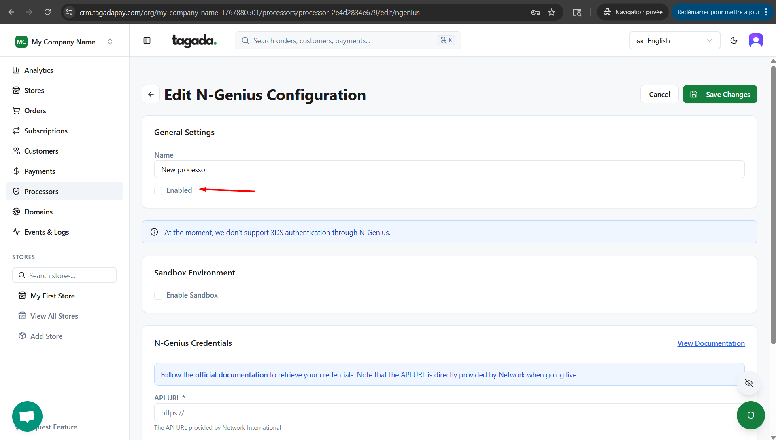Go to Events & Logs section
776x440 pixels.
(x=47, y=232)
